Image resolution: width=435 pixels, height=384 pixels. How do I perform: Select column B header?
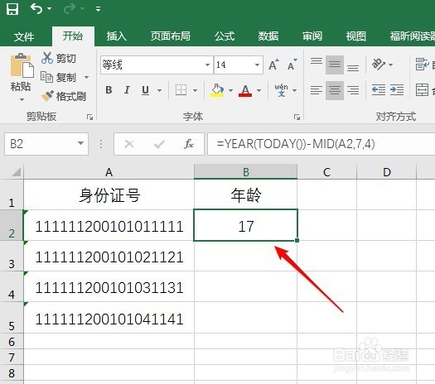pos(246,172)
